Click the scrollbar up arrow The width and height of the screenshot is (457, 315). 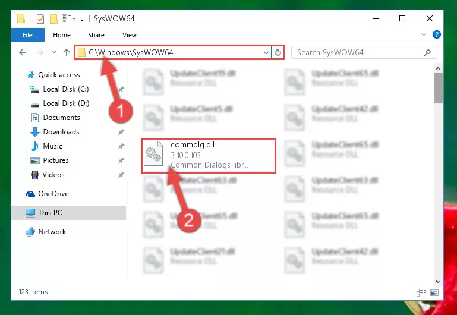(x=438, y=69)
